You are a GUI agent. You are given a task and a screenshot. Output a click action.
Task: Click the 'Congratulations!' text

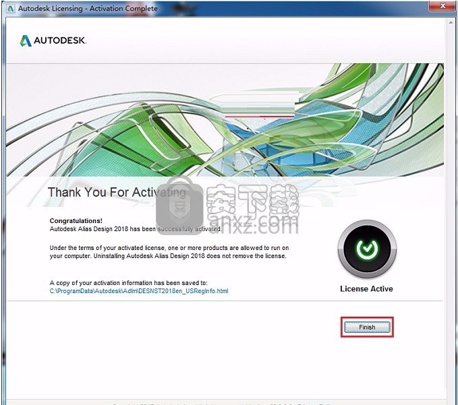(76, 221)
